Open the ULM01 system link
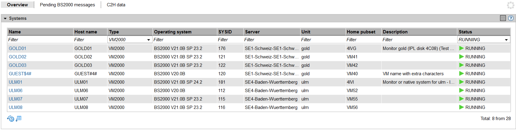Screen dimensions: 516x130 click(15, 82)
